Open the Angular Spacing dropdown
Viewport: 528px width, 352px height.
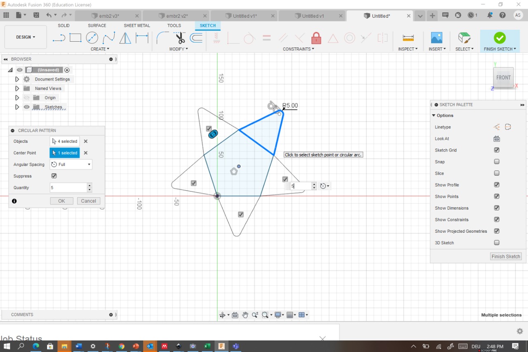click(x=71, y=164)
